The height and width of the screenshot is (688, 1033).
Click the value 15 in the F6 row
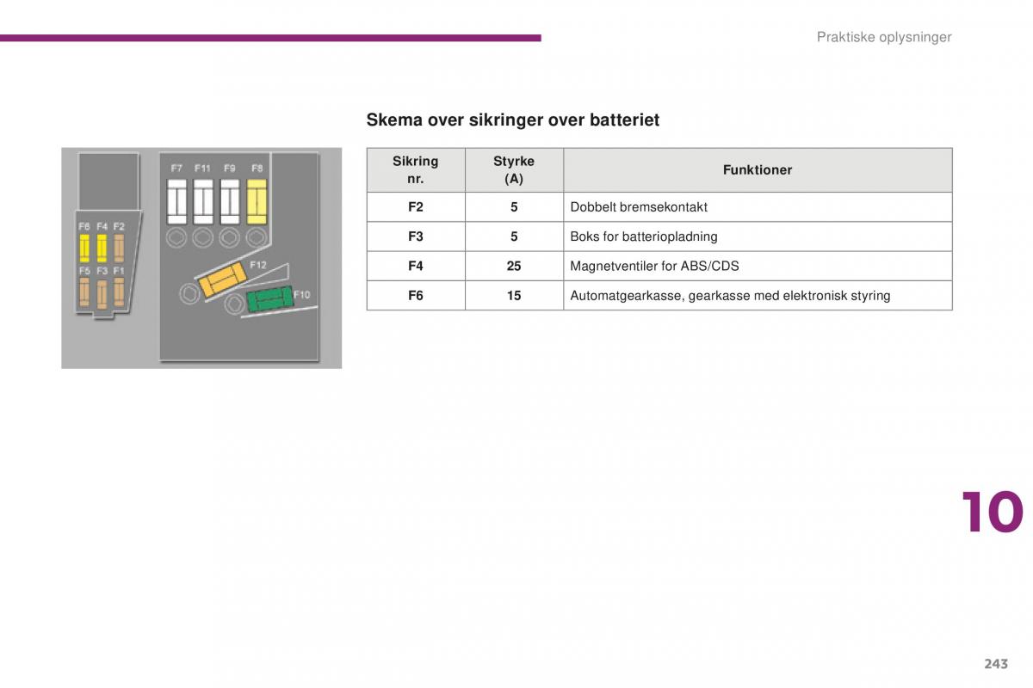[514, 295]
